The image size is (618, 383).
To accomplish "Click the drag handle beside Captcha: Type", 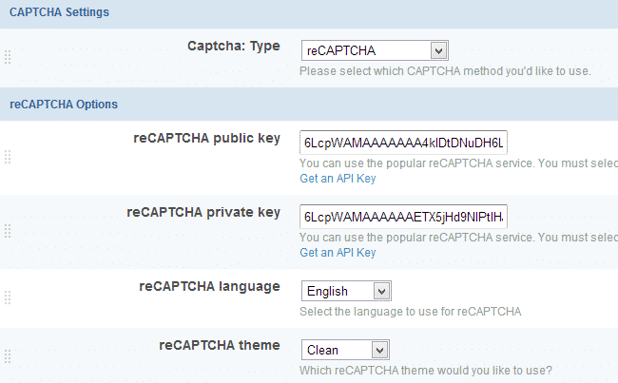I will pos(8,57).
